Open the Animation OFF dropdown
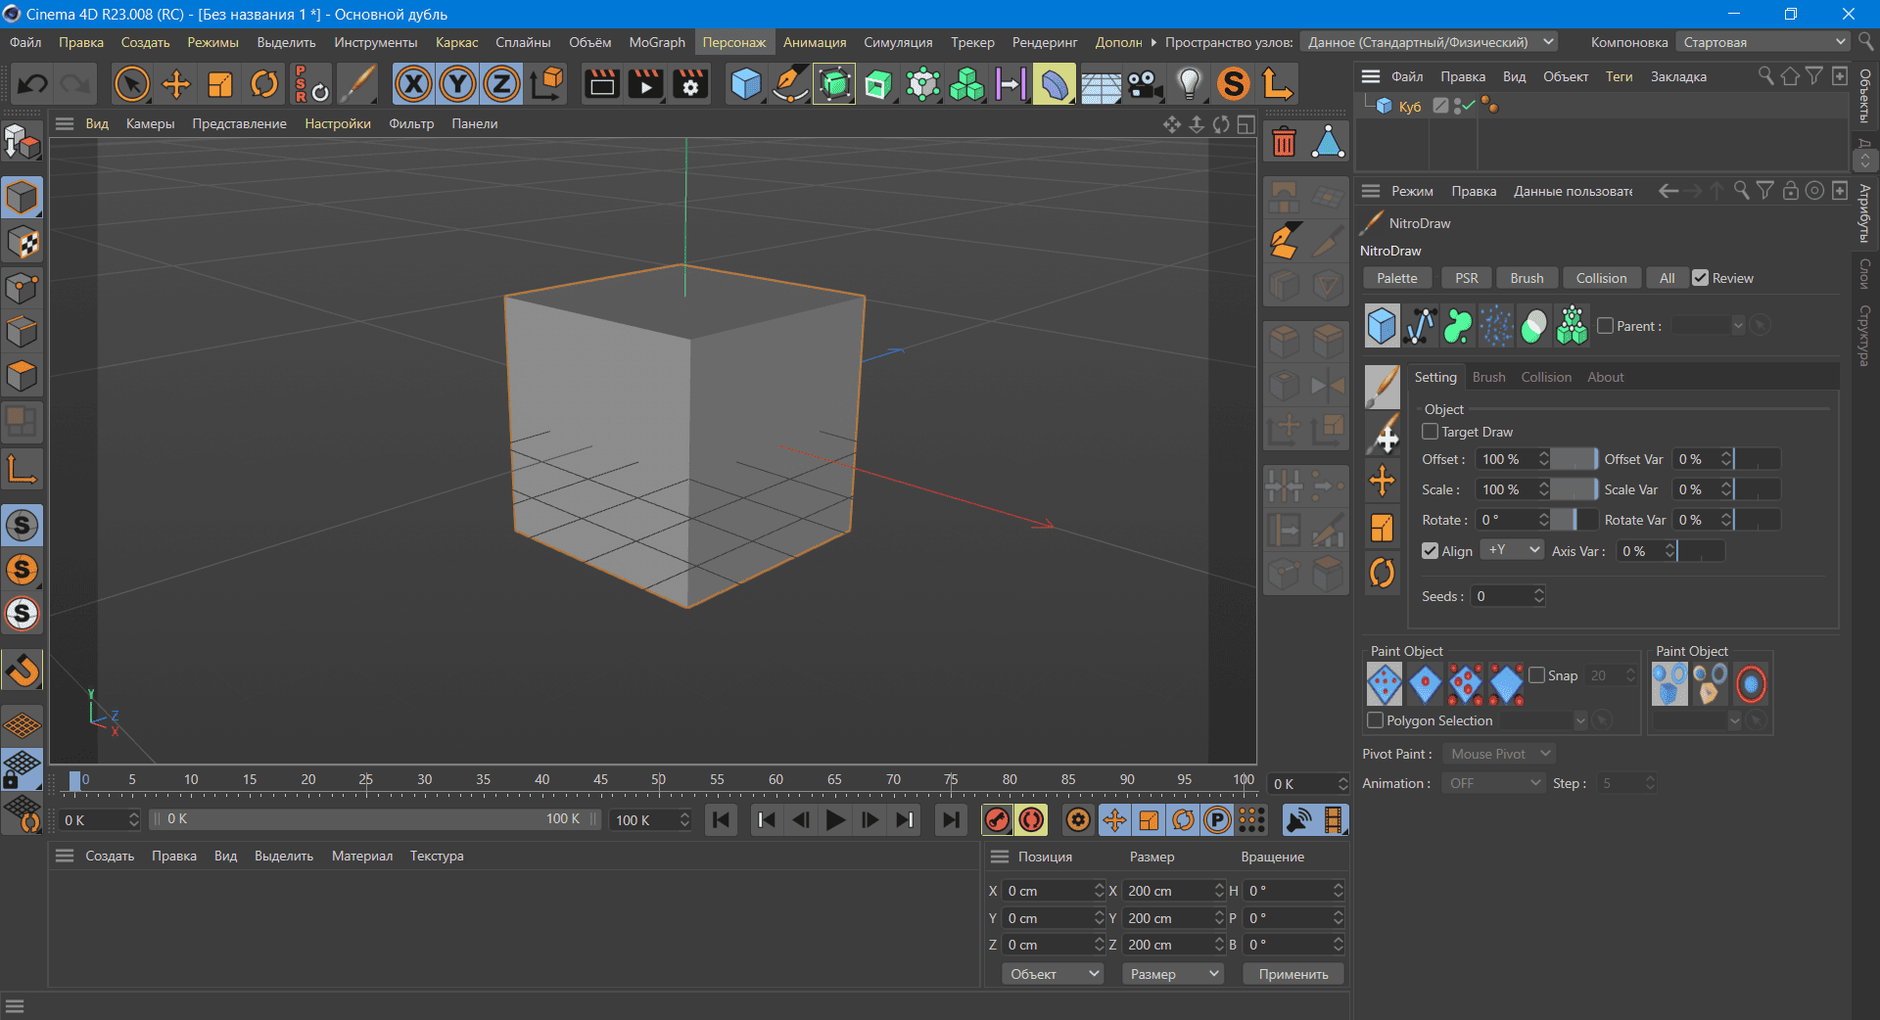Image resolution: width=1880 pixels, height=1020 pixels. pyautogui.click(x=1492, y=783)
